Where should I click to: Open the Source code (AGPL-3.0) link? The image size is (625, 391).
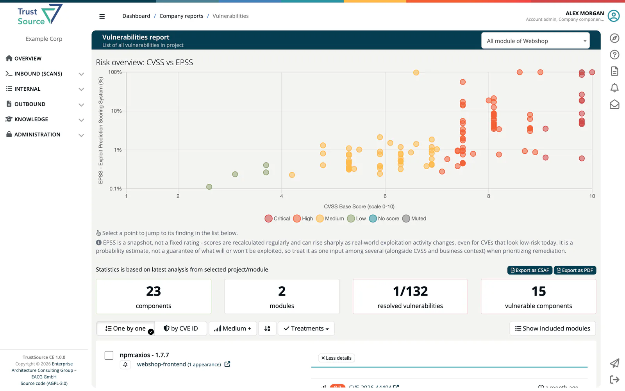[x=44, y=384]
